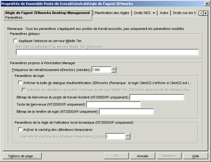Click the Intervalle de caching des utilisateurs temporaires label
The height and width of the screenshot is (162, 211).
coord(62,136)
